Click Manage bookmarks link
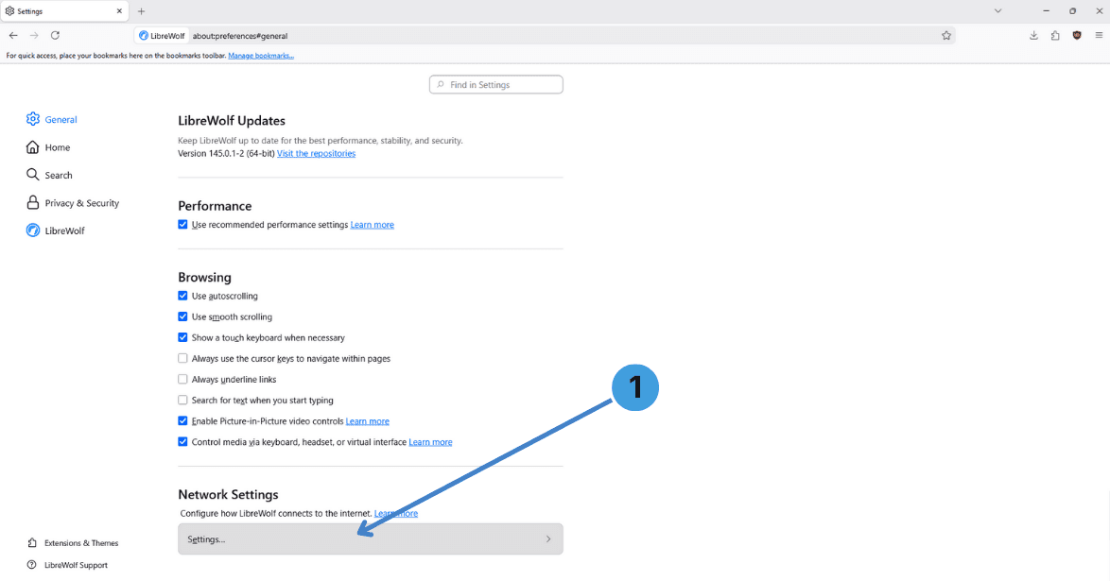The height and width of the screenshot is (581, 1110). [261, 56]
